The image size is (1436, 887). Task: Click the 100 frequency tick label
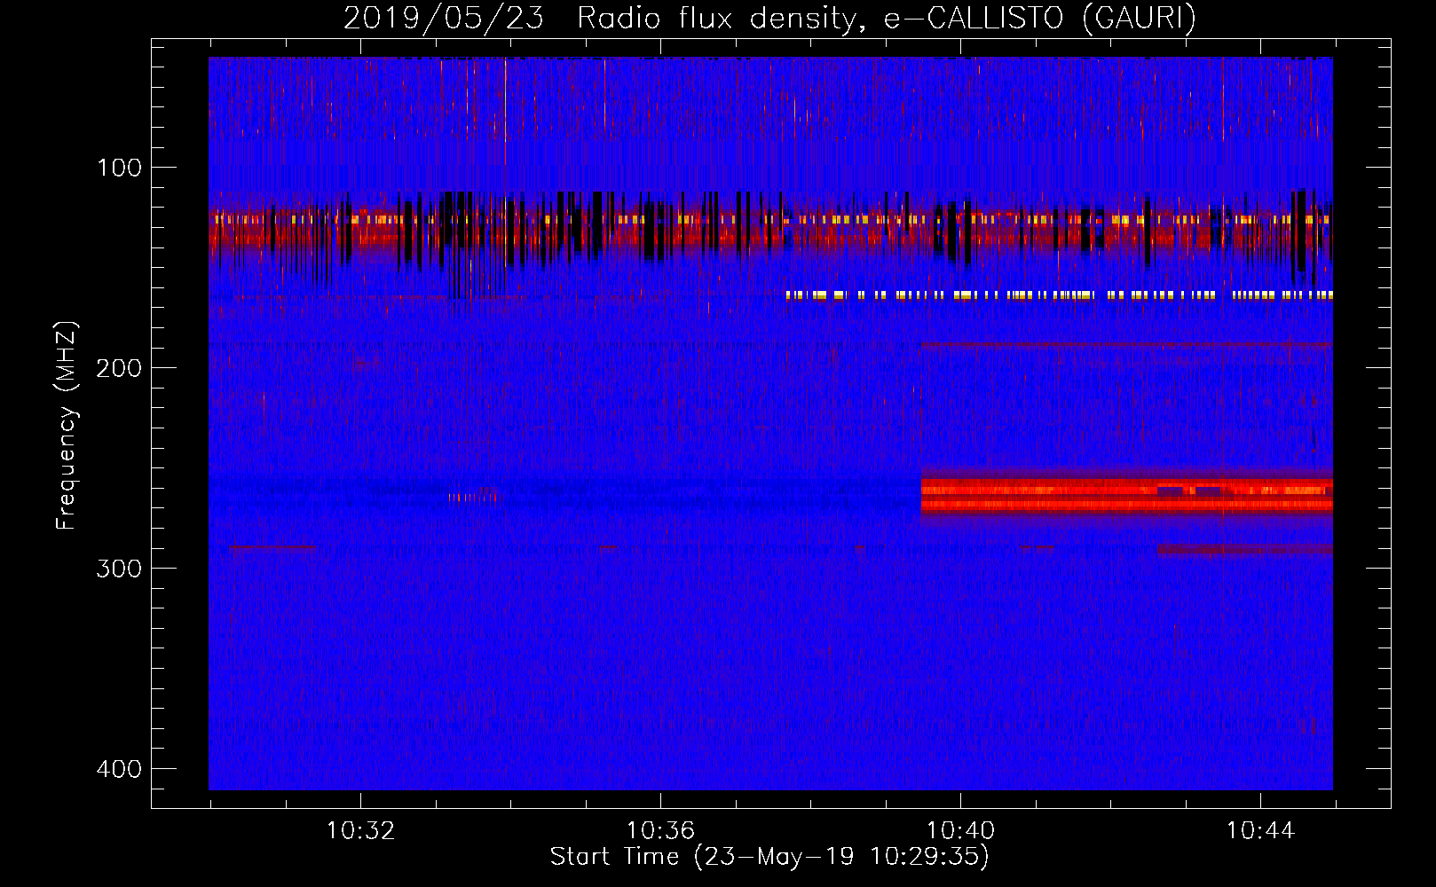pyautogui.click(x=119, y=167)
